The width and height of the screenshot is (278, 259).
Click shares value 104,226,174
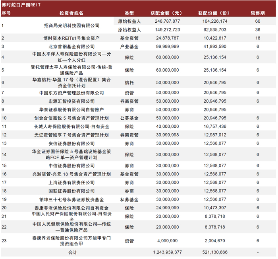[215, 21]
